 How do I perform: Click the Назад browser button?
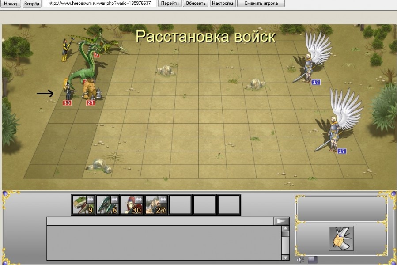point(11,4)
